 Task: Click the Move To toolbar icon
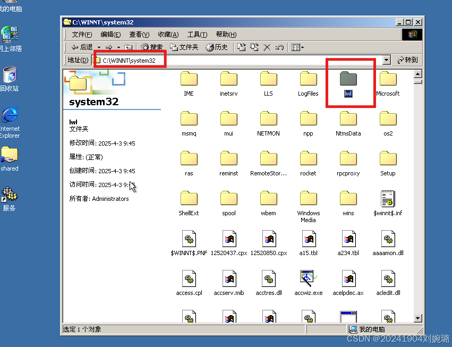pos(242,47)
